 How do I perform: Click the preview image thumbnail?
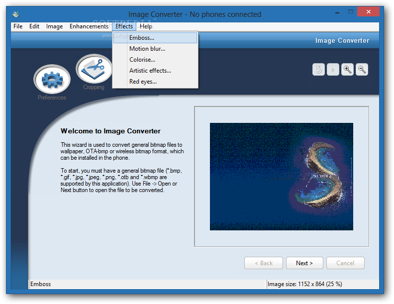pyautogui.click(x=282, y=176)
